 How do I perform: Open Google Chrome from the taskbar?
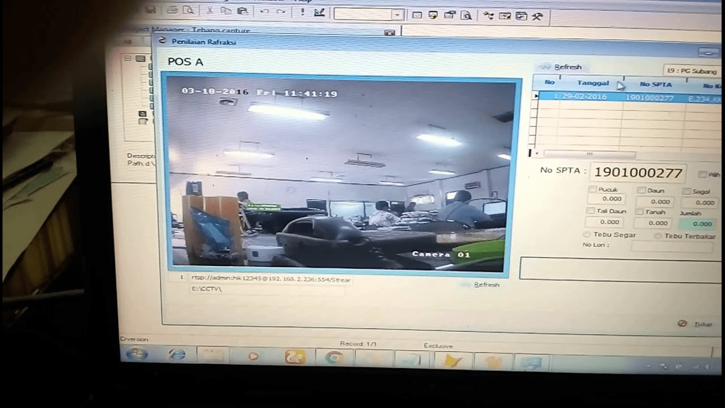coord(333,358)
